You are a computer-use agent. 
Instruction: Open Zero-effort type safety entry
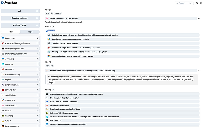(122, 106)
